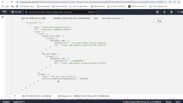183x103 pixels.
Task: Click the lock icon in the address bar
Action: click(17, 2)
